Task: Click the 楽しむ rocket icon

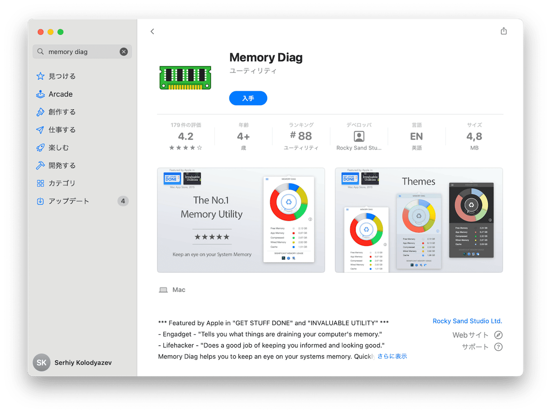Action: point(40,147)
